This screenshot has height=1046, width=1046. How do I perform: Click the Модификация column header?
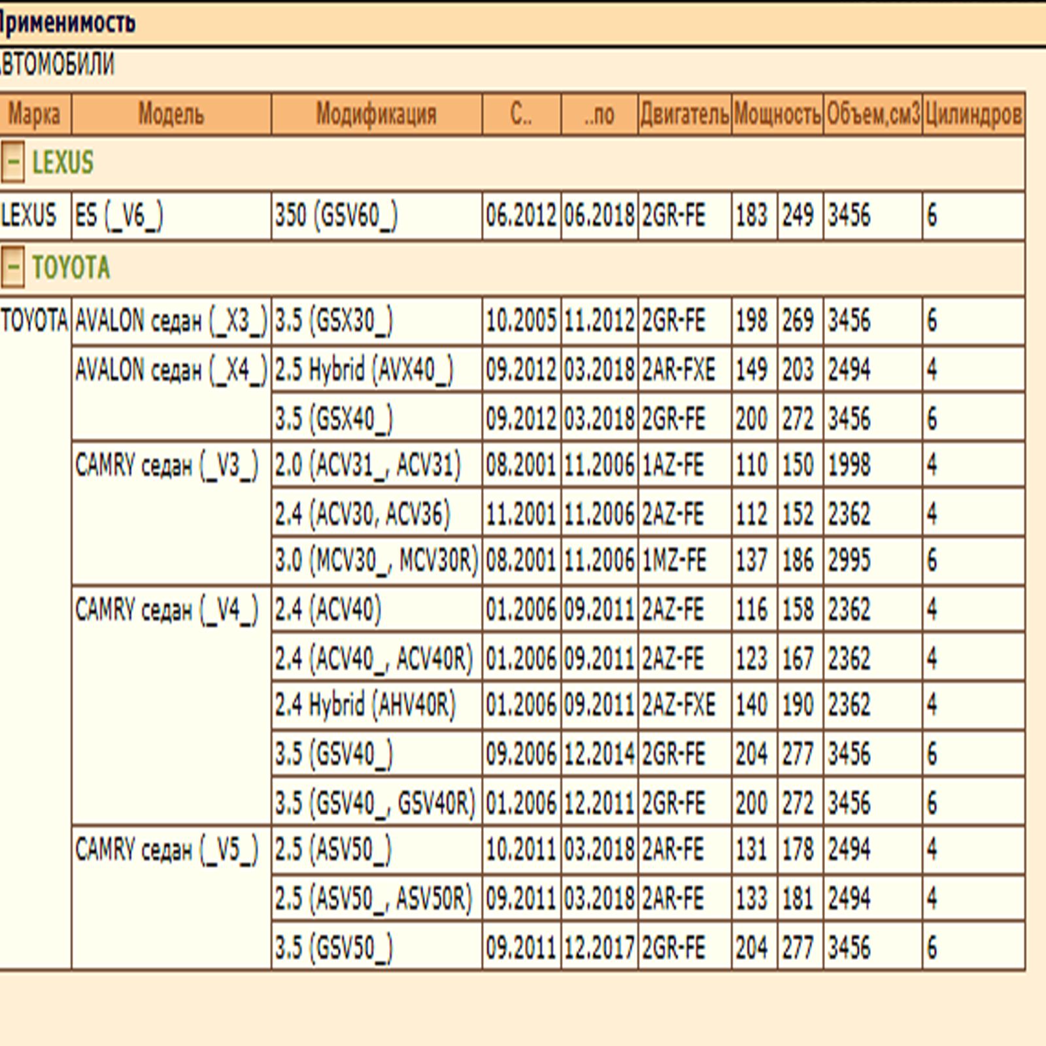pyautogui.click(x=376, y=114)
